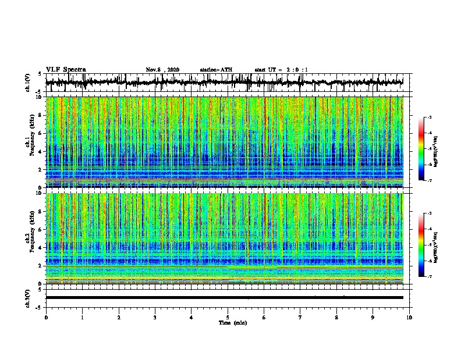The width and height of the screenshot is (461, 356).
Task: Click time axis tick label "2"
Action: pyautogui.click(x=119, y=318)
